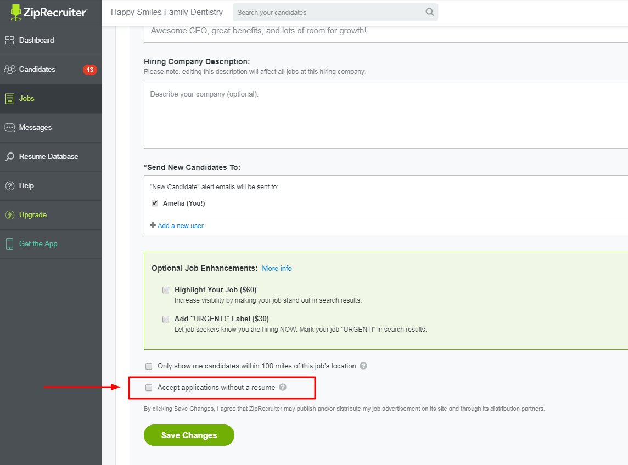The height and width of the screenshot is (465, 628).
Task: Click the search magnifier icon
Action: coord(429,12)
